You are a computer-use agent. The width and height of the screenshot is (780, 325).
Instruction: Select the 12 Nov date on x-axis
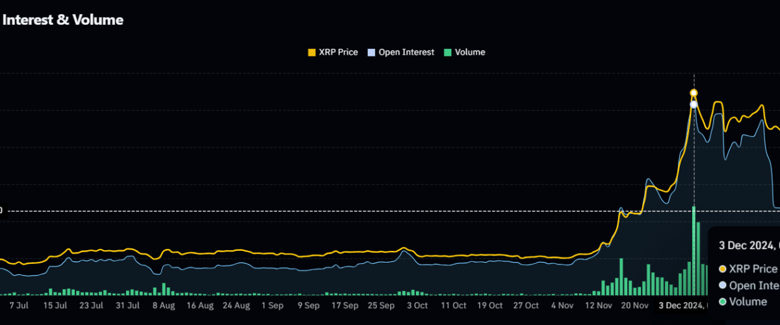[x=599, y=305]
